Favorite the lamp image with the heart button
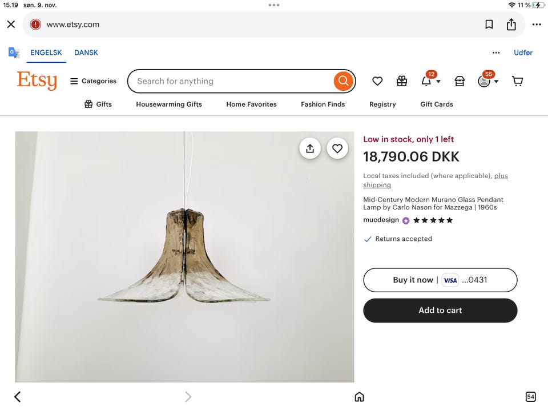 coord(337,148)
